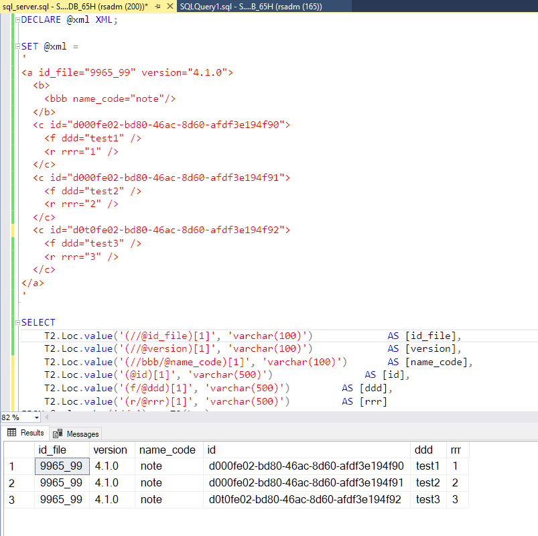Viewport: 538px width, 536px height.
Task: Place cursor on id_file="9965_99" attribute
Action: [87, 73]
